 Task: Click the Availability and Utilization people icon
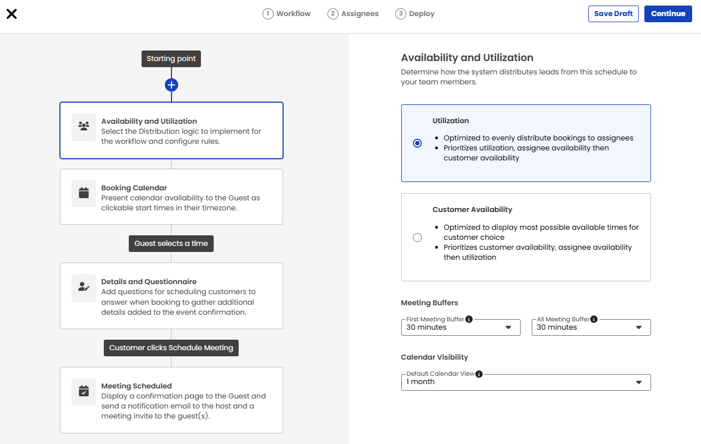pyautogui.click(x=84, y=126)
